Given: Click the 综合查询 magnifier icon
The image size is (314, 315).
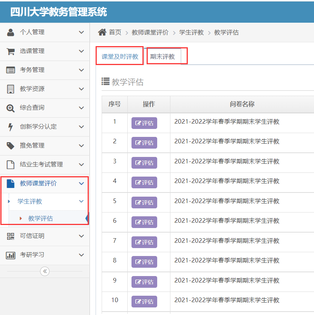Looking at the screenshot, I should tap(11, 108).
